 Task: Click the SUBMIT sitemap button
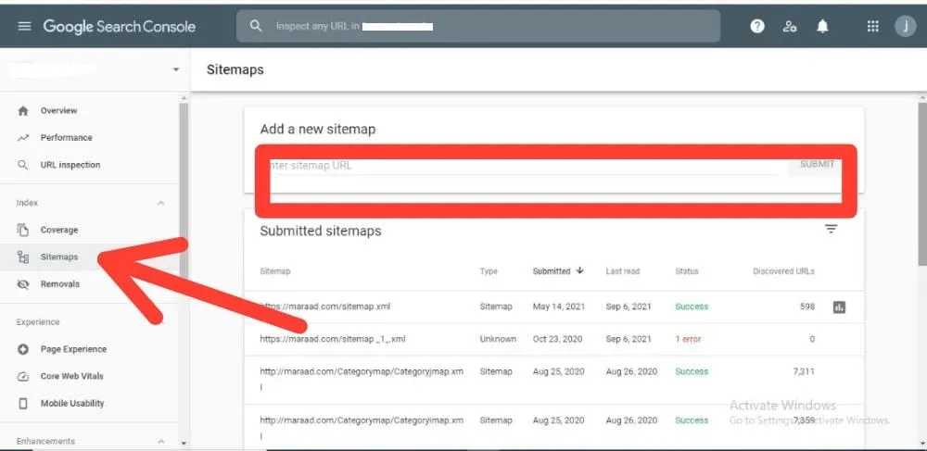pyautogui.click(x=817, y=164)
